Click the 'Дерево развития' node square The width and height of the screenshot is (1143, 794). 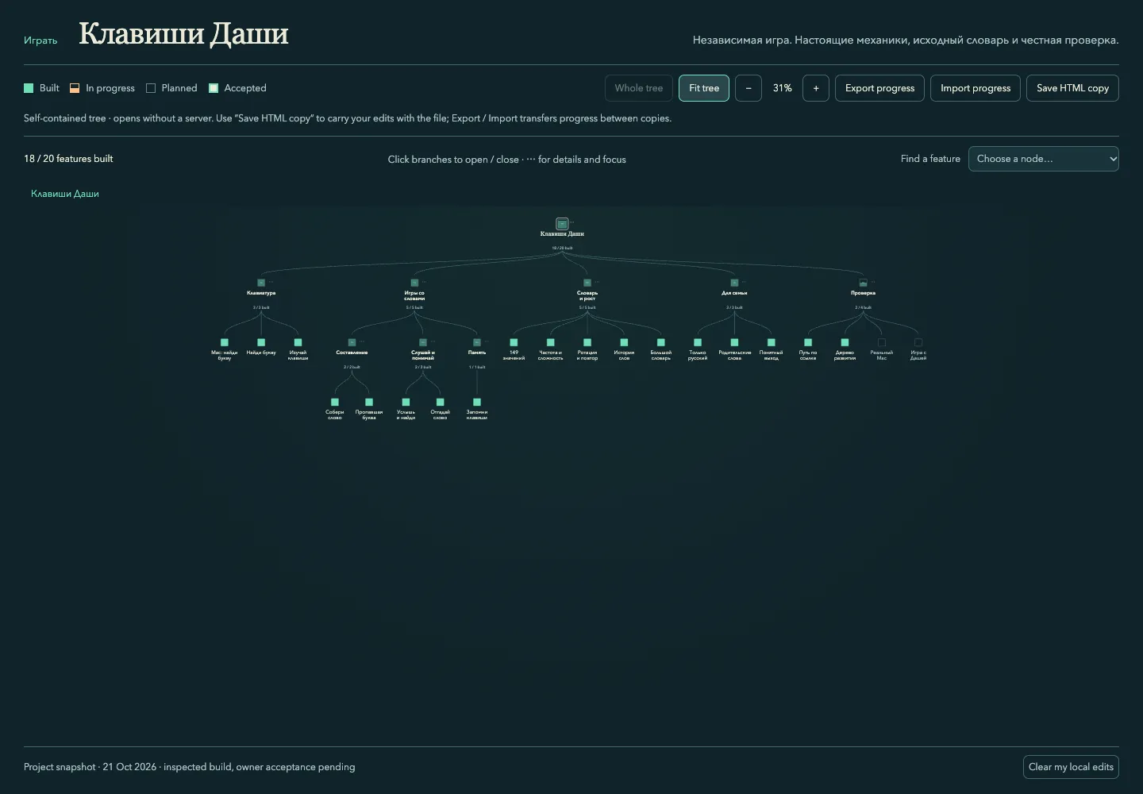pos(845,342)
